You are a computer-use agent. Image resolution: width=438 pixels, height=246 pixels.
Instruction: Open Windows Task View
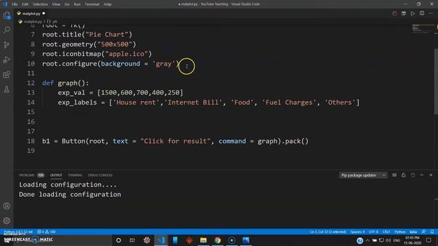[132, 240]
